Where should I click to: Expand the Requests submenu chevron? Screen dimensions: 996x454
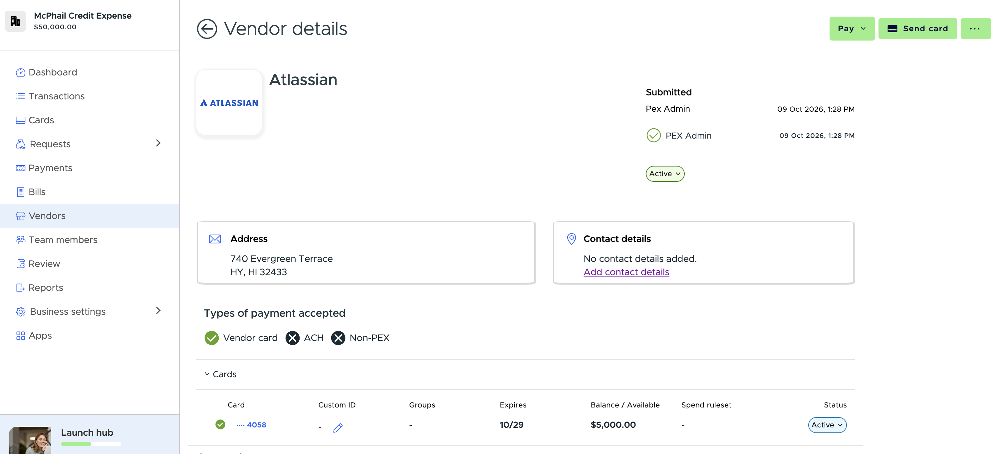coord(158,143)
